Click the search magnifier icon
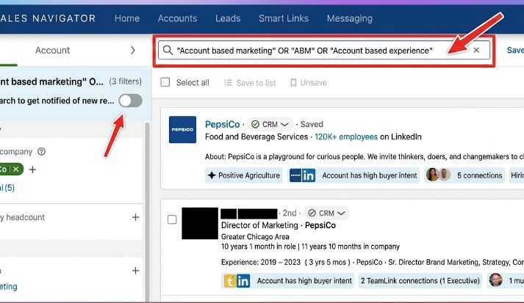Image resolution: width=524 pixels, height=303 pixels. point(168,51)
